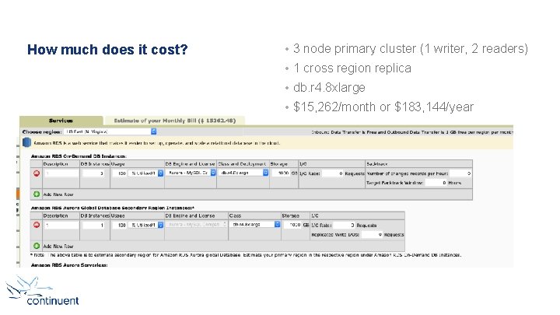
Task: Focus the Secondary Region DB Instances count field
Action: click(x=93, y=225)
